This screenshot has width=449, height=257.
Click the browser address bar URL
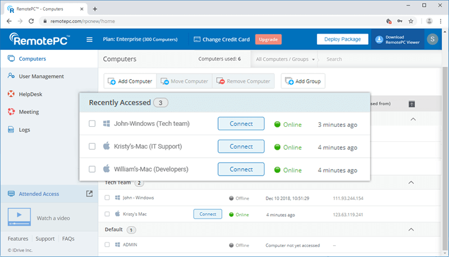pos(83,21)
